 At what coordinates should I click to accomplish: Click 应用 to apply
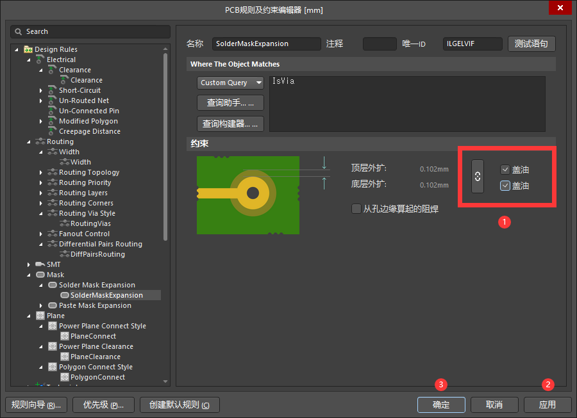548,405
